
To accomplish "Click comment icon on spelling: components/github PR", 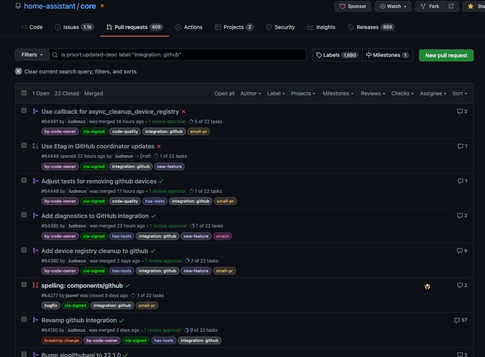I will point(460,285).
